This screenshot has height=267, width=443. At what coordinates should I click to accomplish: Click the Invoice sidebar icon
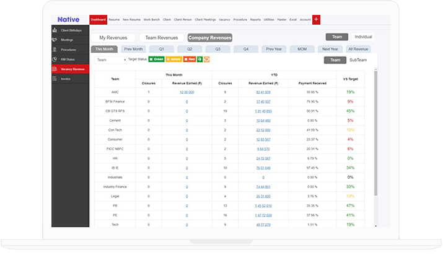55,79
